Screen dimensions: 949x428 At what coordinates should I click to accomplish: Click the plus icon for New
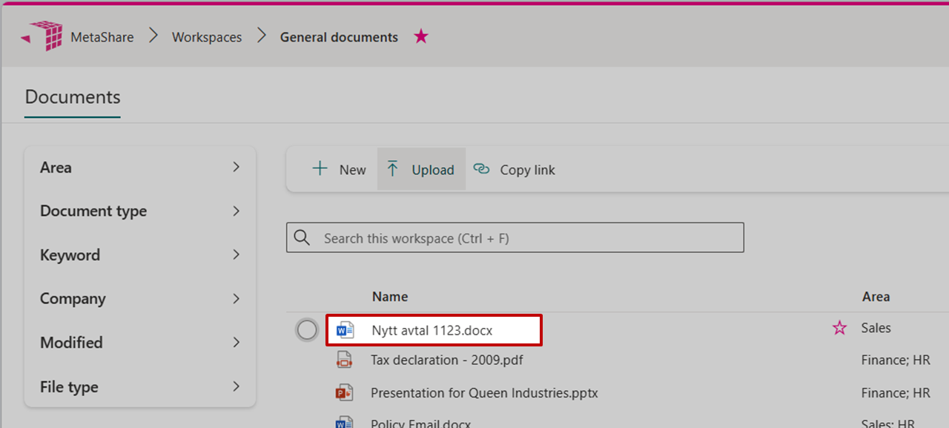click(320, 169)
